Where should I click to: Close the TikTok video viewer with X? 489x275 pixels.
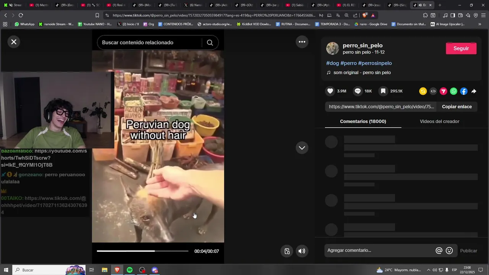coord(14,42)
